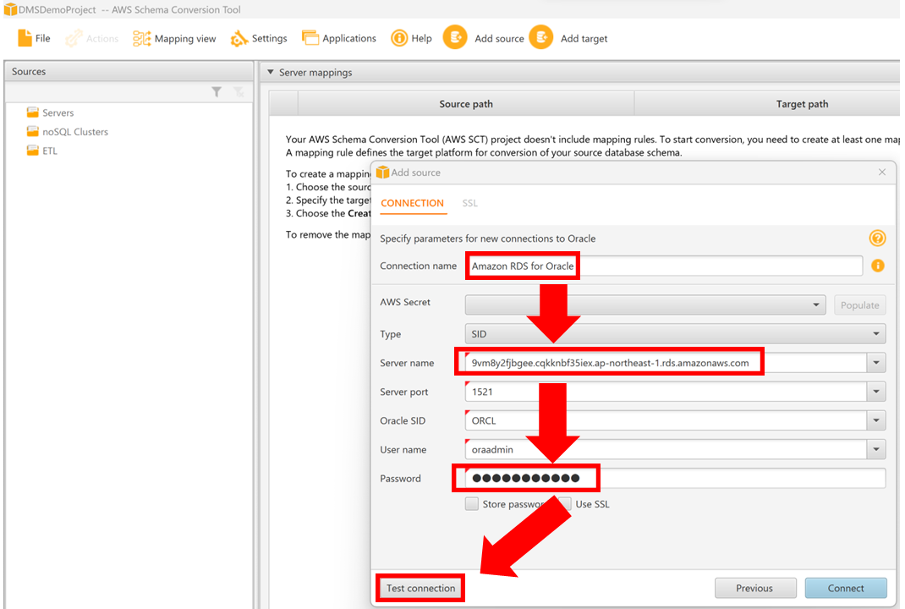This screenshot has height=609, width=905.
Task: Select the noSQL Clusters tree node
Action: (68, 132)
